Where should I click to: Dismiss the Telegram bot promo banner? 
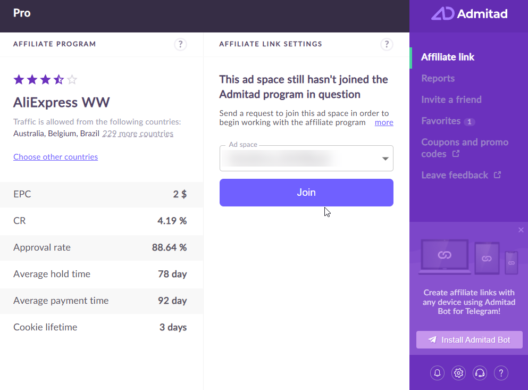(x=521, y=230)
